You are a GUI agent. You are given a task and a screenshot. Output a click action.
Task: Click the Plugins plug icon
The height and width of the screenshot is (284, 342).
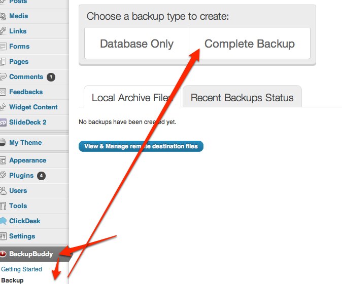coord(3,175)
